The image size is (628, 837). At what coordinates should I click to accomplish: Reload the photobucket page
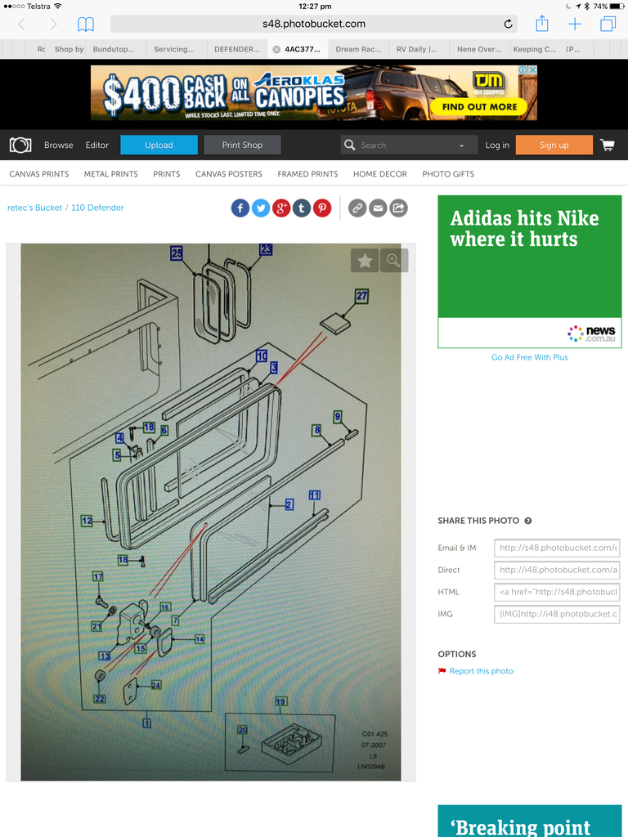[x=508, y=24]
